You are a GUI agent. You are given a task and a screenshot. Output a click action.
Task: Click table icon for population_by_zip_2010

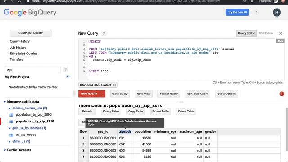point(11,121)
